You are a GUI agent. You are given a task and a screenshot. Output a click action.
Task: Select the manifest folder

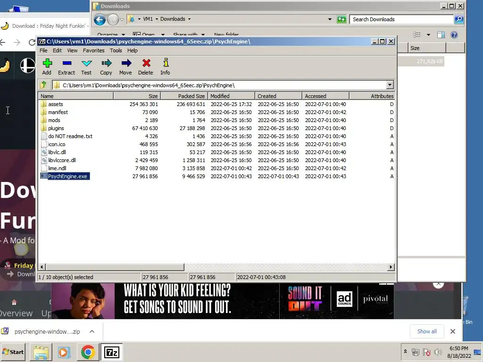(x=58, y=112)
